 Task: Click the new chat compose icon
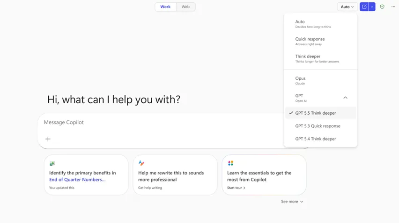(364, 7)
